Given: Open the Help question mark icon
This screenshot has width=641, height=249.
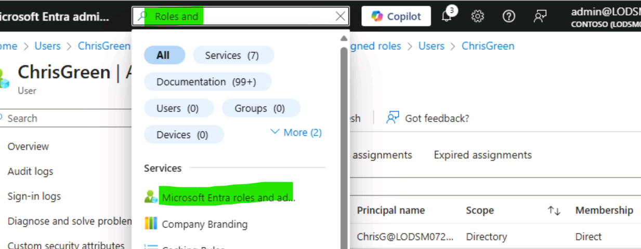Looking at the screenshot, I should click(x=509, y=16).
